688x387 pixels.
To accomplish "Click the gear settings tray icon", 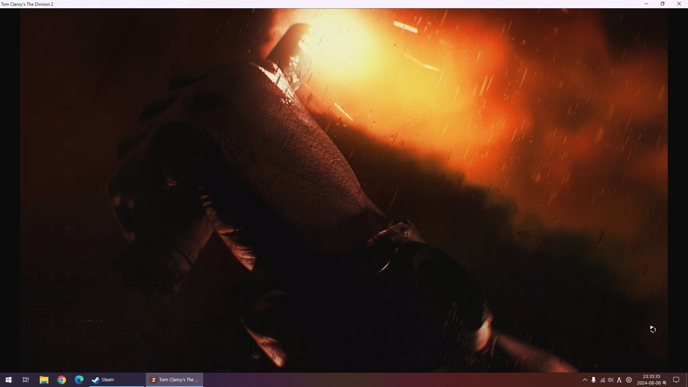I will [629, 380].
